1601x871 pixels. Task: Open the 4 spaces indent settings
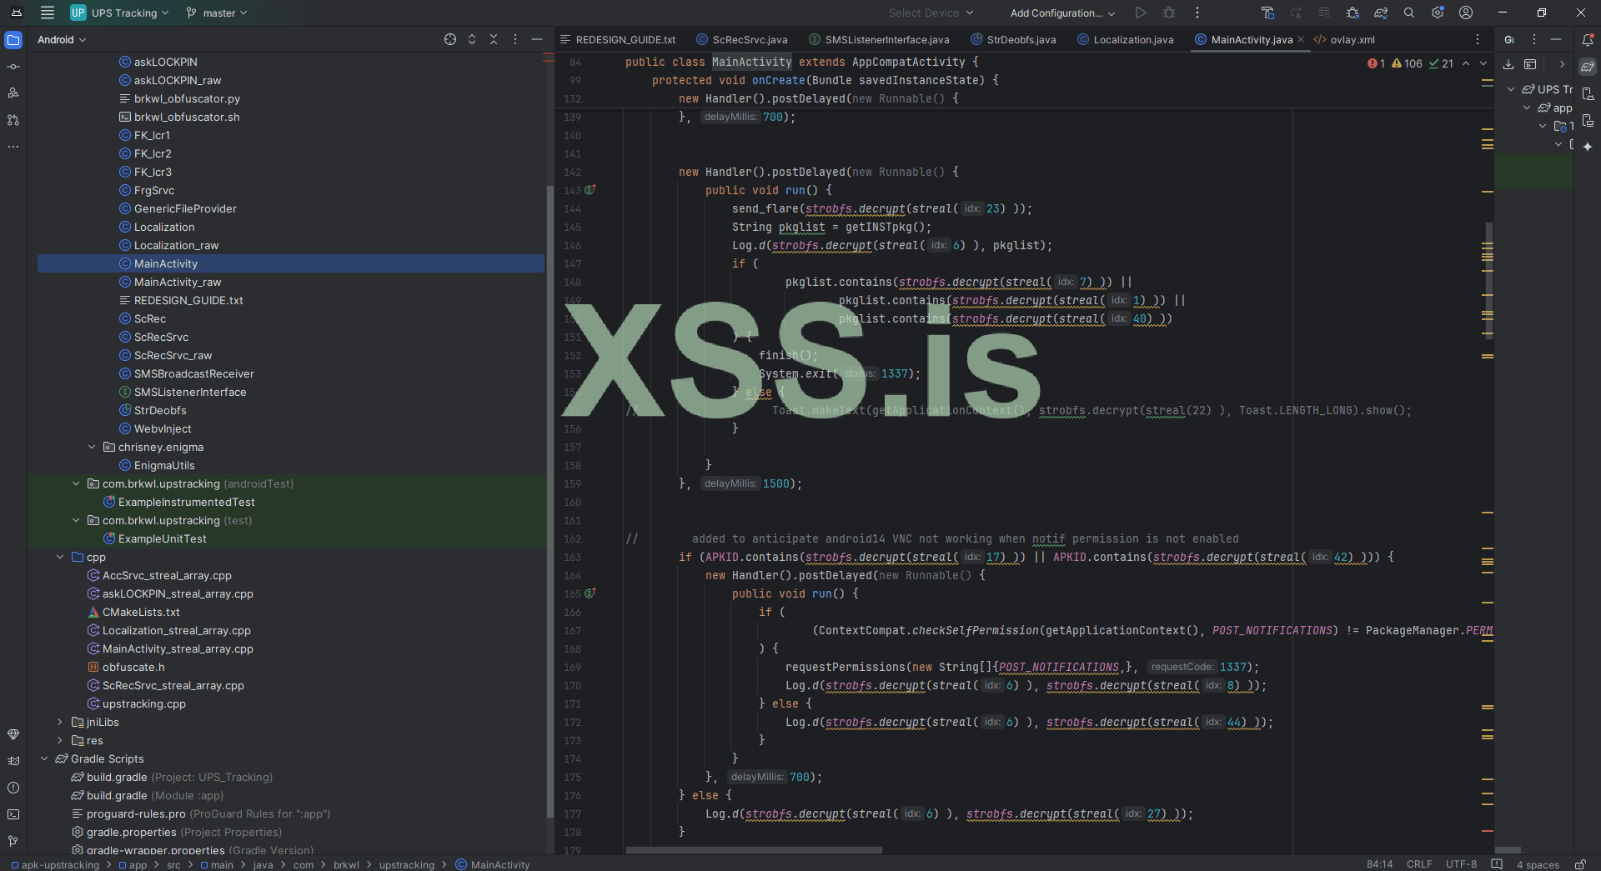(1538, 864)
